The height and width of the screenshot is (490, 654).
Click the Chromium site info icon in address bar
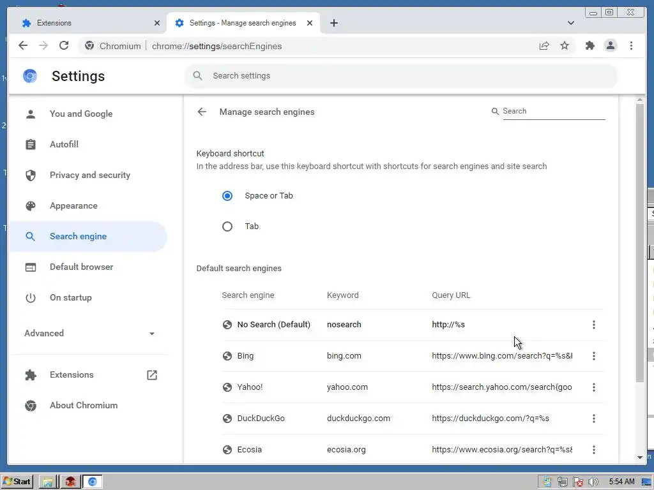coord(89,46)
